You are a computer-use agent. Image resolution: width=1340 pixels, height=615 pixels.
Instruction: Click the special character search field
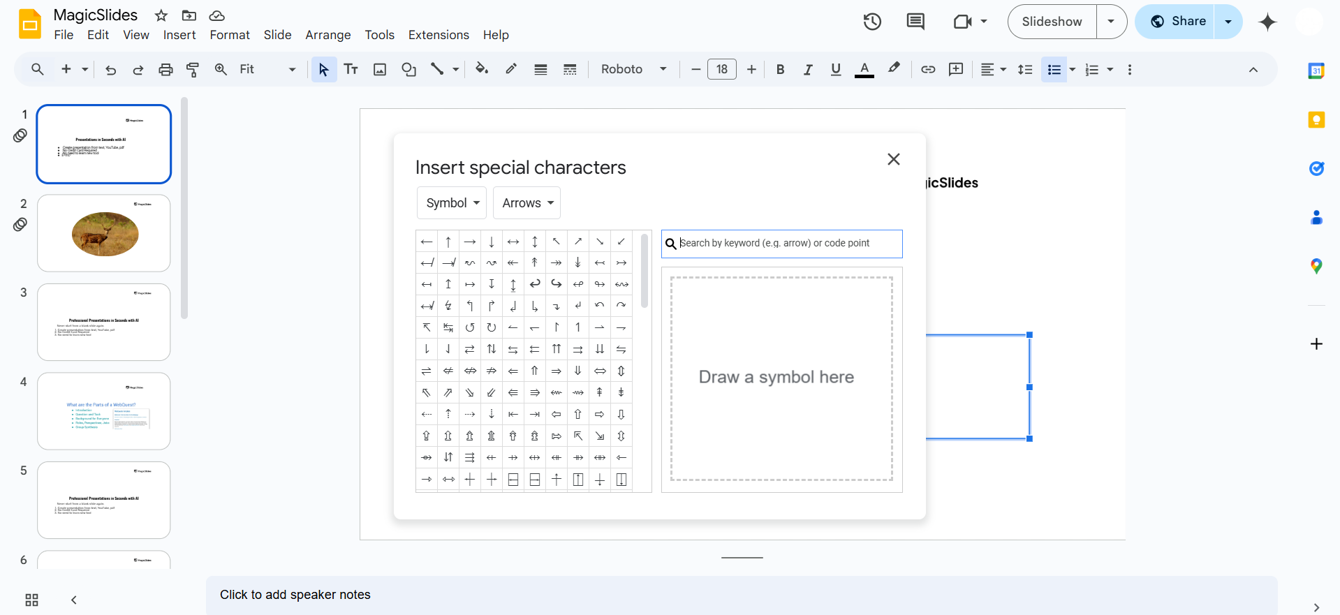pyautogui.click(x=788, y=244)
